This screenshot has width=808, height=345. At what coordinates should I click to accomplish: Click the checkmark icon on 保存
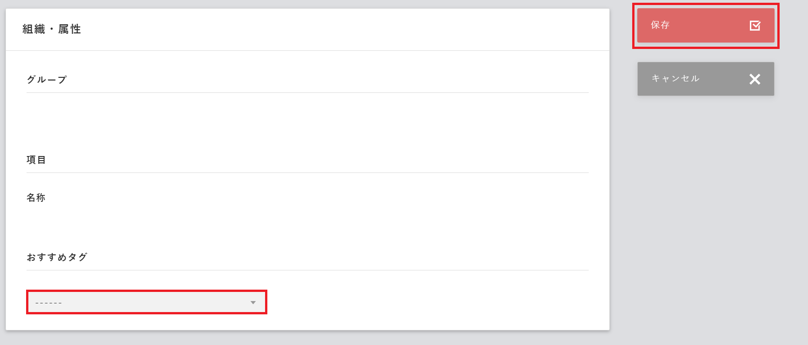pyautogui.click(x=755, y=26)
